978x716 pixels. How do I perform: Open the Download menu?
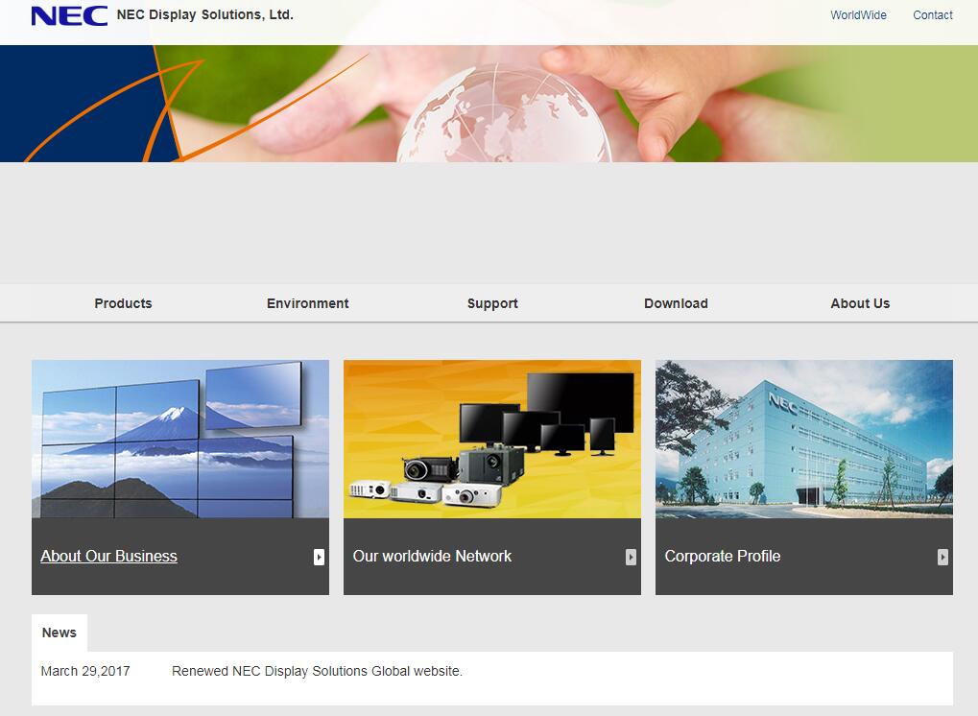click(676, 303)
